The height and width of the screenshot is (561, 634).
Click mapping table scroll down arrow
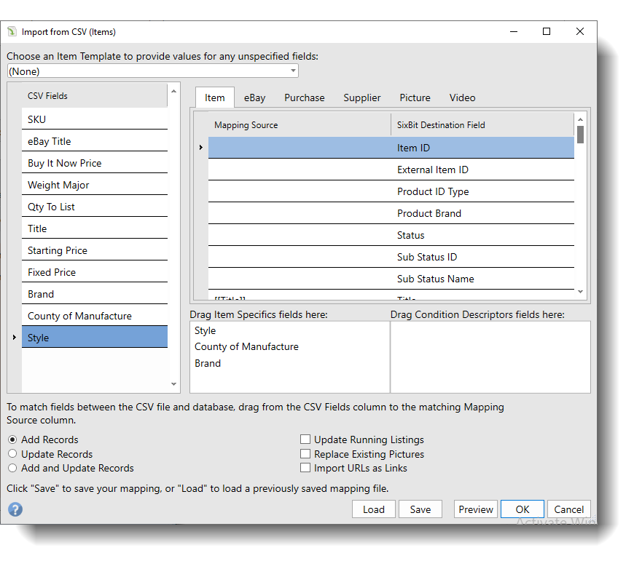pyautogui.click(x=581, y=291)
